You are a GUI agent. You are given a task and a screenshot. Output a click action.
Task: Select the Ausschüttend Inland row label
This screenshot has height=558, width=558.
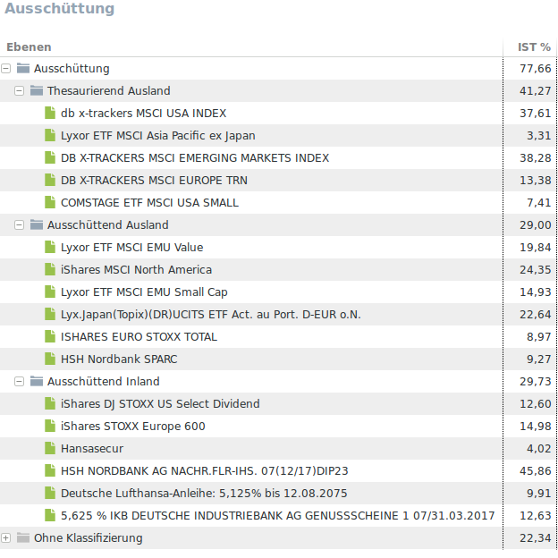pos(104,382)
